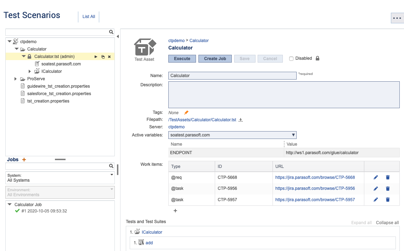This screenshot has width=404, height=251.
Task: Click the Execute button
Action: 182,59
